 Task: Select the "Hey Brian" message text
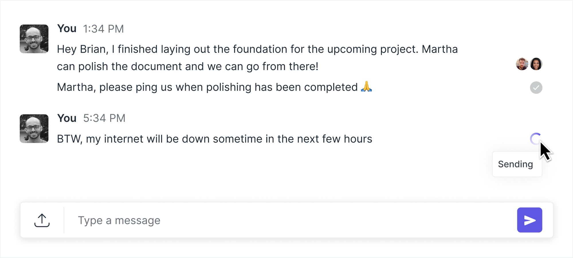pos(257,58)
